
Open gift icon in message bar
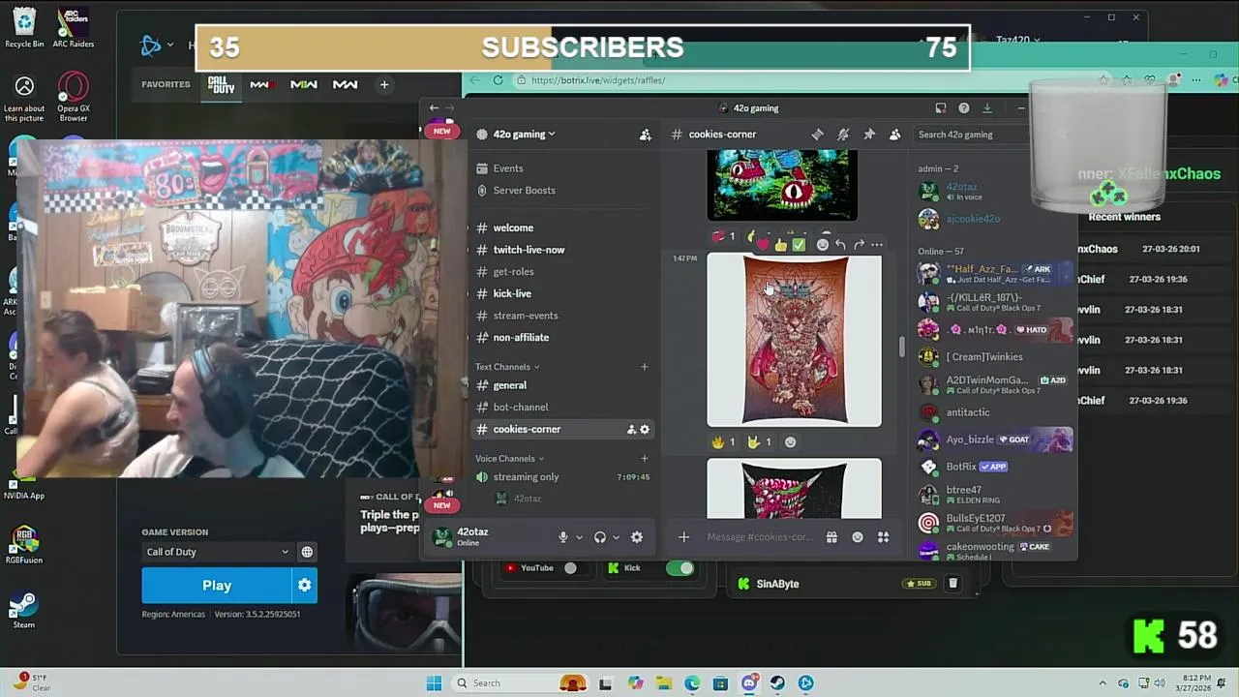831,537
